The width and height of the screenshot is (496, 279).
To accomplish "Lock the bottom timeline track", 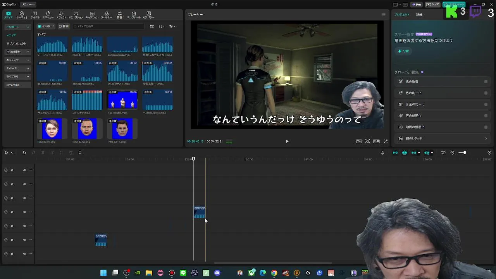I will click(12, 254).
